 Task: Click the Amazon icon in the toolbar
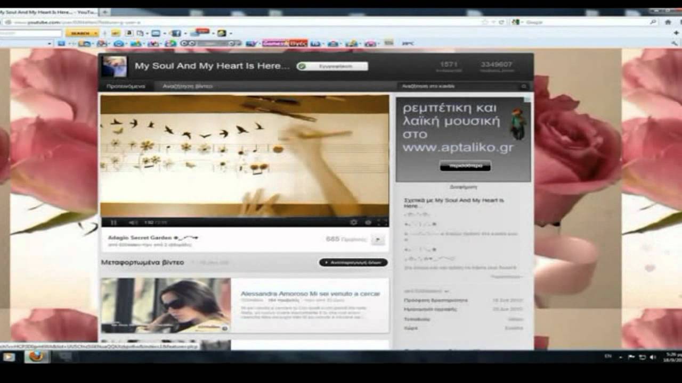(130, 33)
